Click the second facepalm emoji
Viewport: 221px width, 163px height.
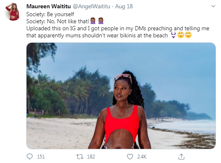(101, 21)
